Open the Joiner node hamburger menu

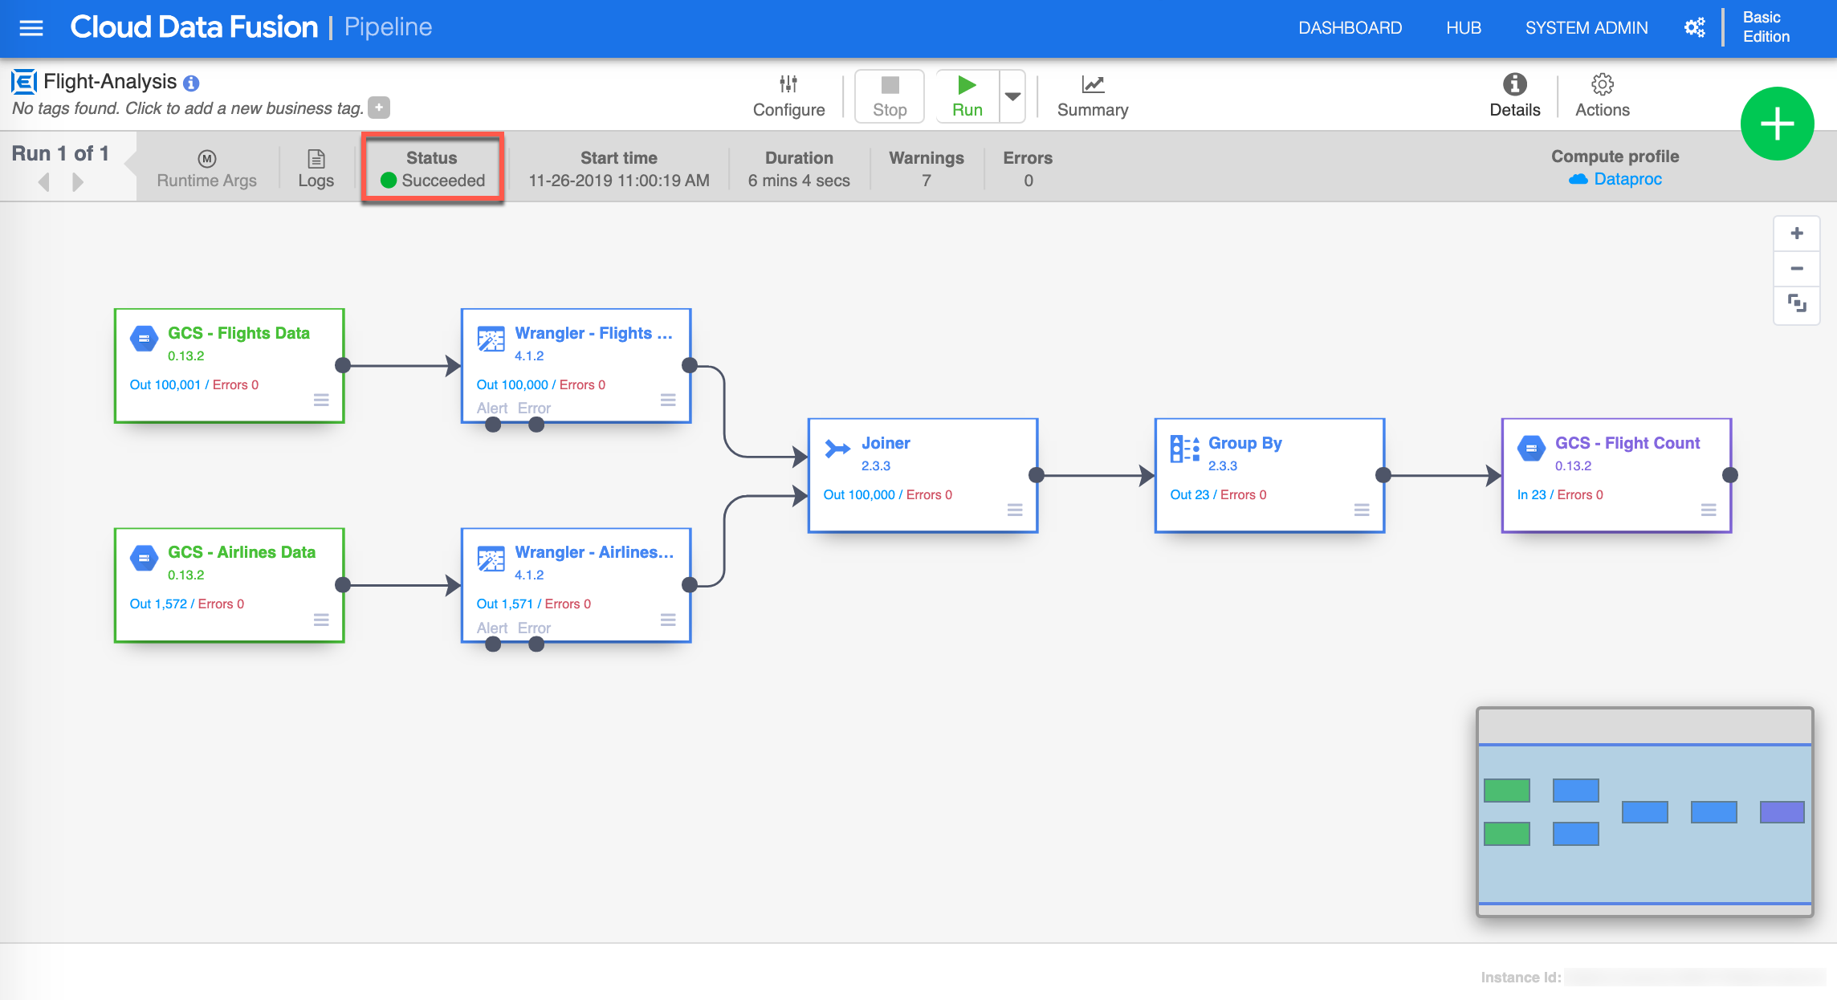[x=1015, y=510]
